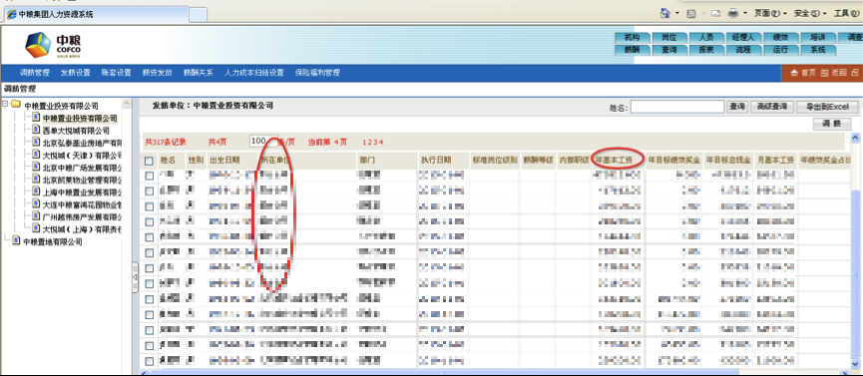Open the Home icon dropdown arrow
Viewport: 863px width, 376px height.
pyautogui.click(x=677, y=13)
